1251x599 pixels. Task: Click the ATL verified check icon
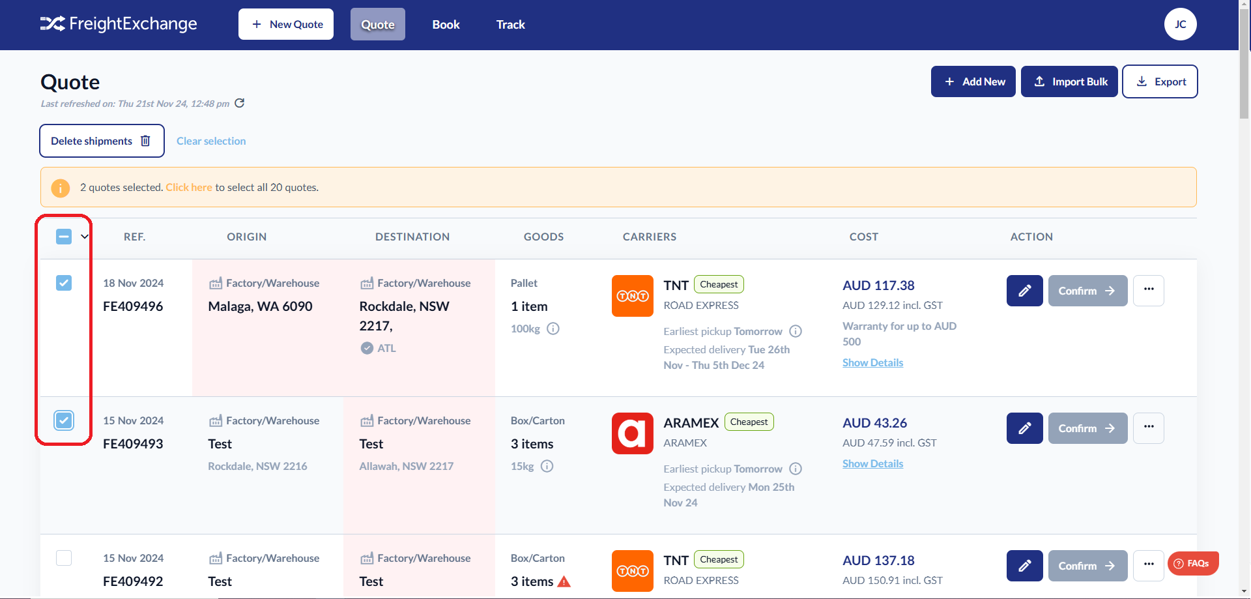point(367,348)
